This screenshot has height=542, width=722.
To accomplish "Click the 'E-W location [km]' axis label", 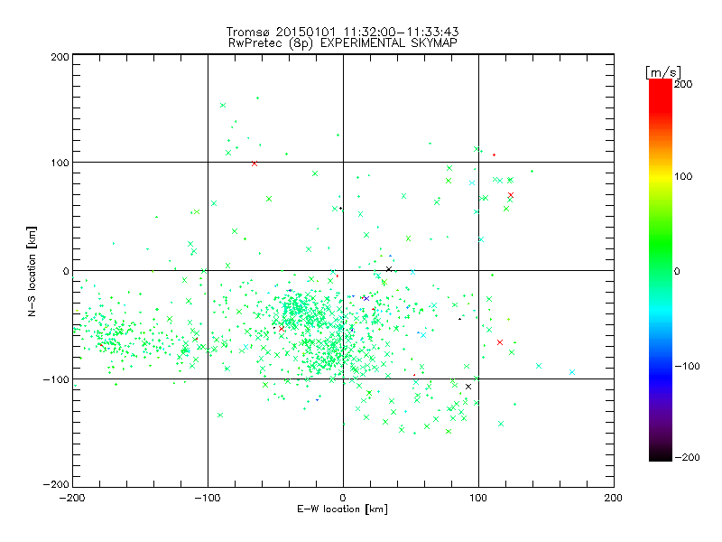I will (x=342, y=509).
